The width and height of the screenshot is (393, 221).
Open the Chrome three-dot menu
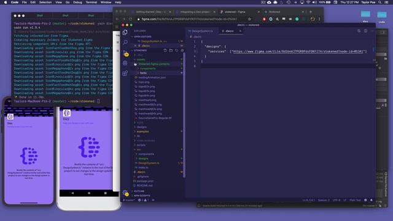click(319, 19)
